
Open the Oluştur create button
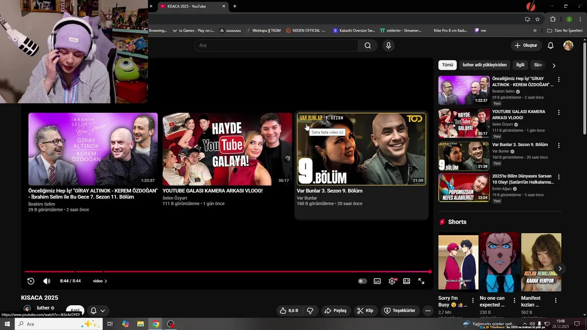(526, 45)
